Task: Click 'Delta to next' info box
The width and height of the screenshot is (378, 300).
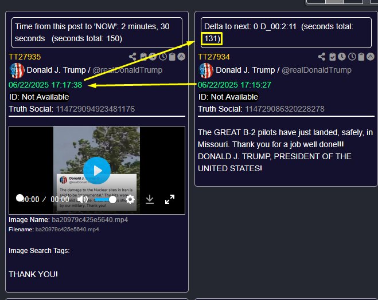Action: tap(286, 33)
